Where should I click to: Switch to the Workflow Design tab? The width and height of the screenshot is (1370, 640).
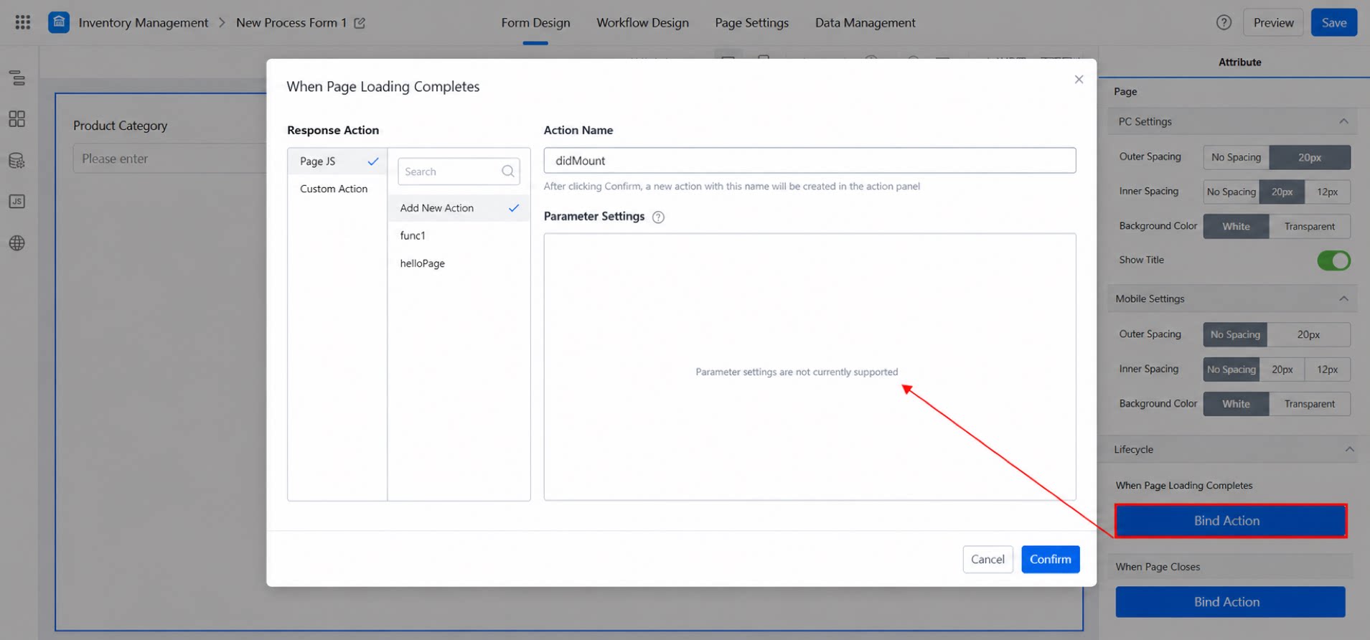point(642,23)
